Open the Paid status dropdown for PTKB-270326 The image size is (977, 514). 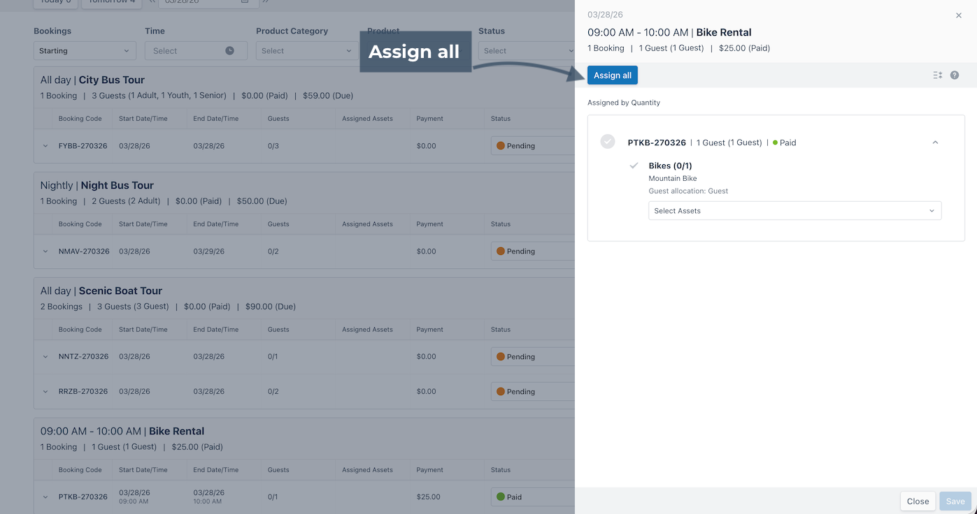tap(533, 497)
